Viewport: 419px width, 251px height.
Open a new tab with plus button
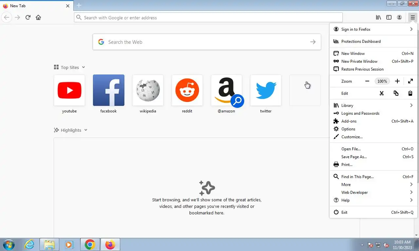(79, 6)
